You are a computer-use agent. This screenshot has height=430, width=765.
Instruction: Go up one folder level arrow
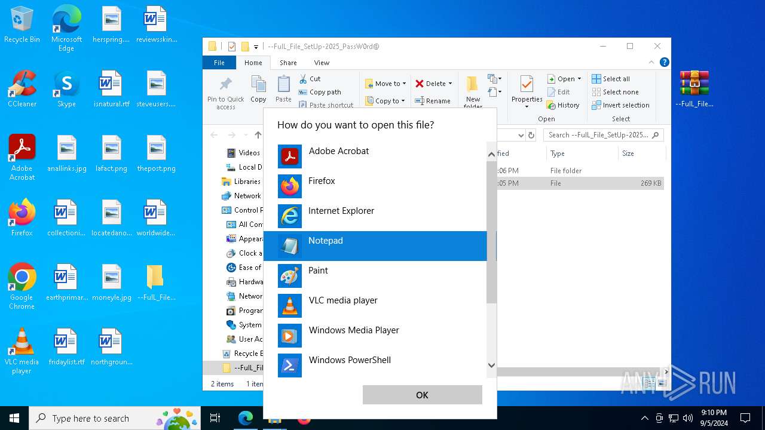pyautogui.click(x=258, y=135)
